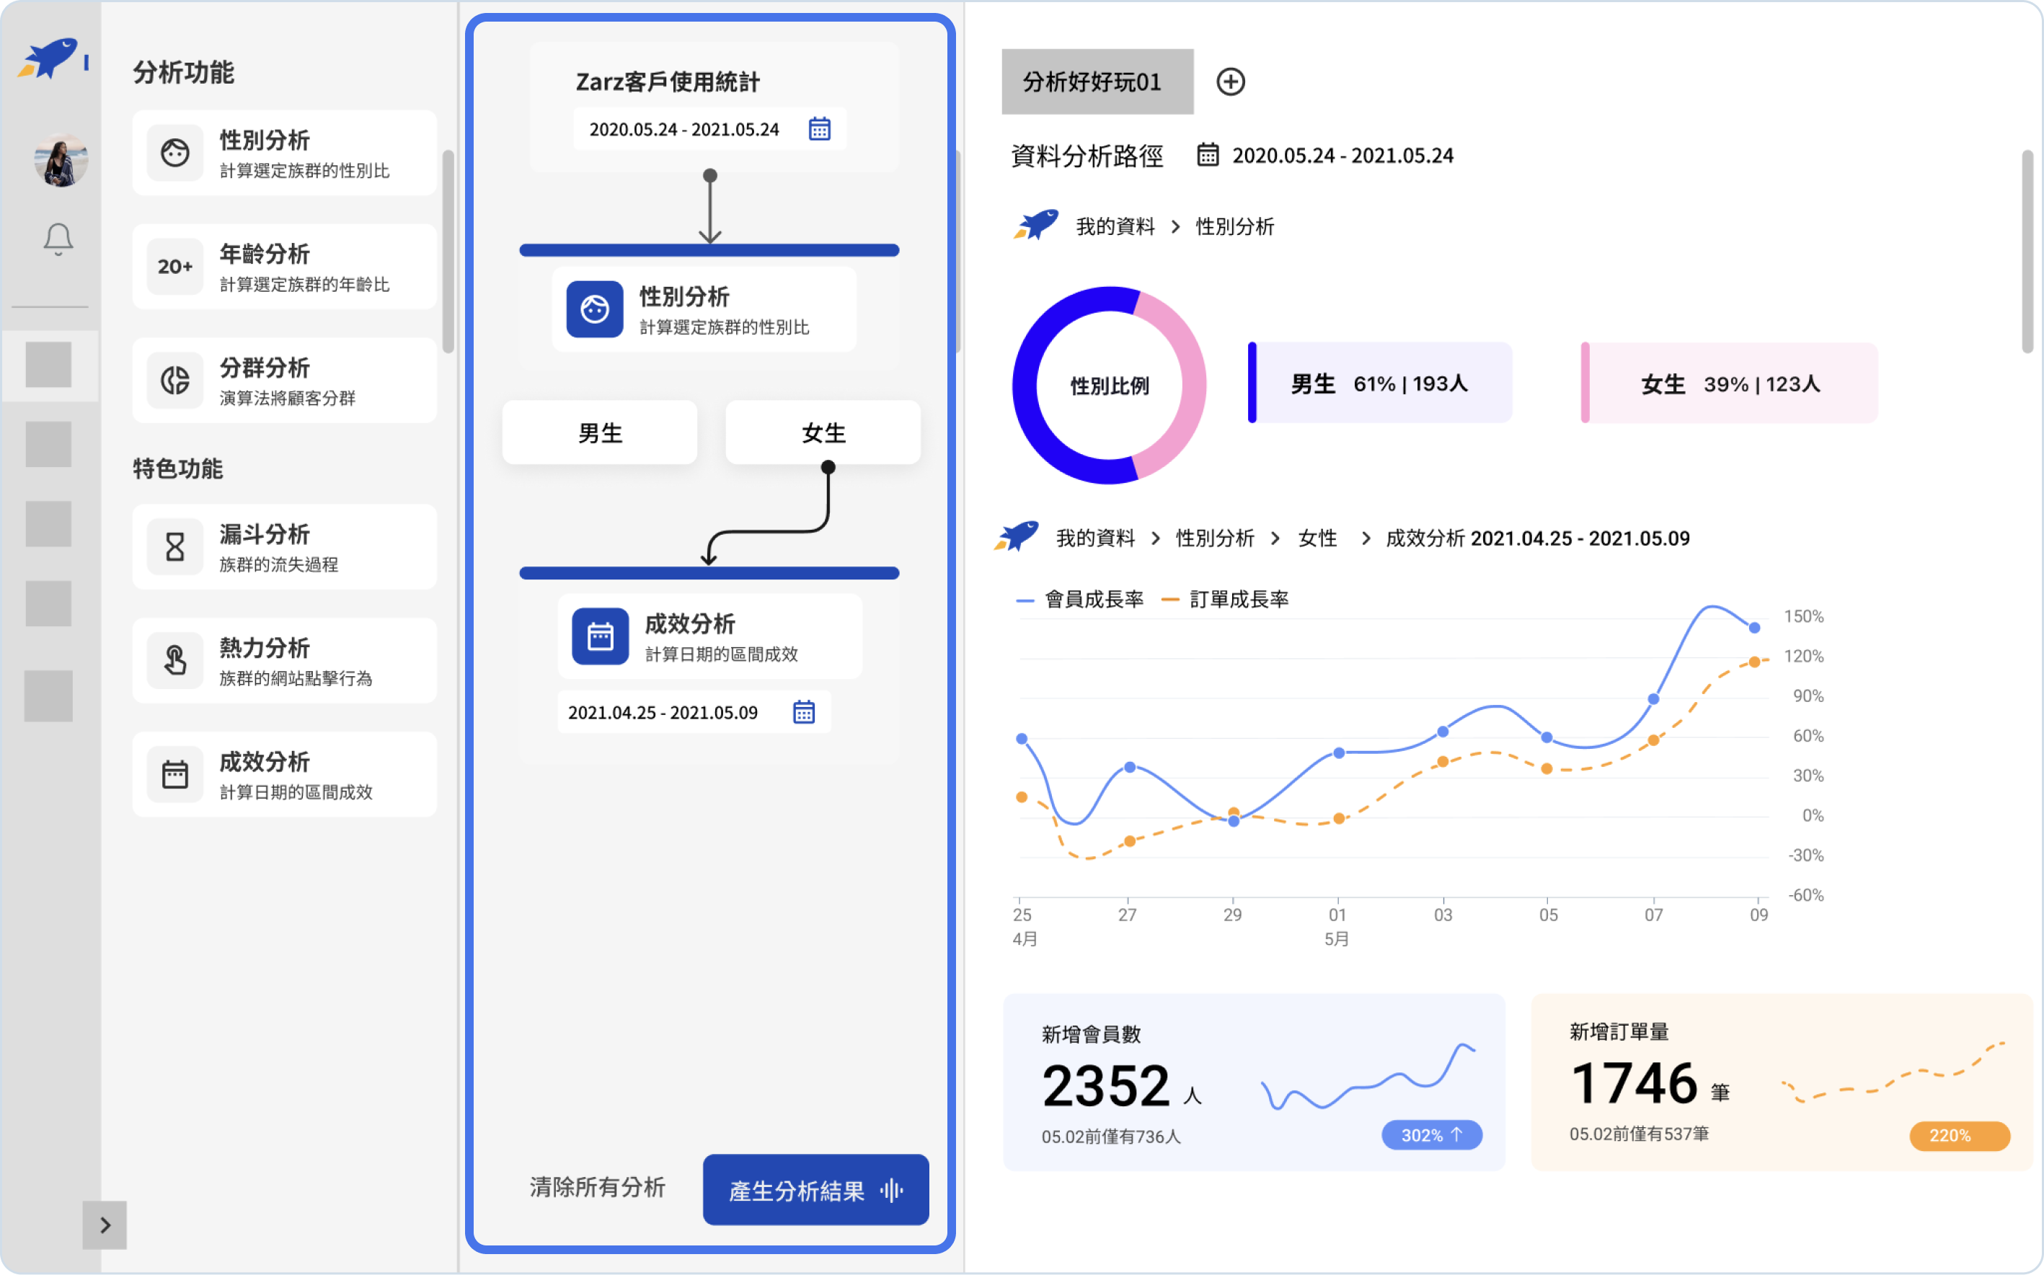This screenshot has width=2044, height=1275.
Task: Open the notifications bell
Action: coord(58,239)
